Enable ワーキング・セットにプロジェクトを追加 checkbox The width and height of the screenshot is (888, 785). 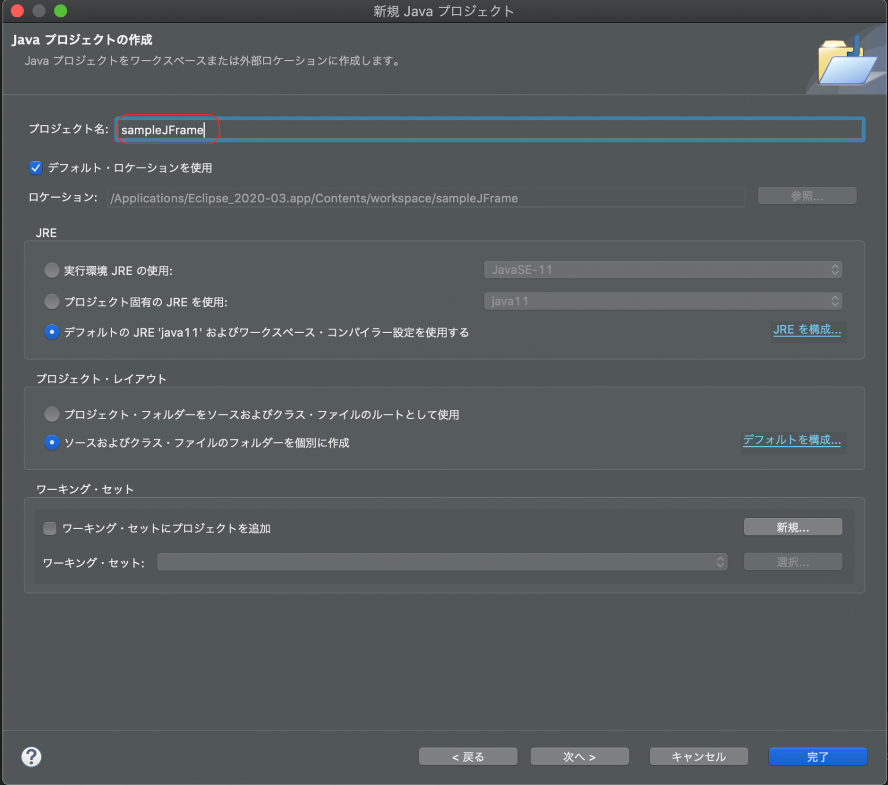[50, 528]
